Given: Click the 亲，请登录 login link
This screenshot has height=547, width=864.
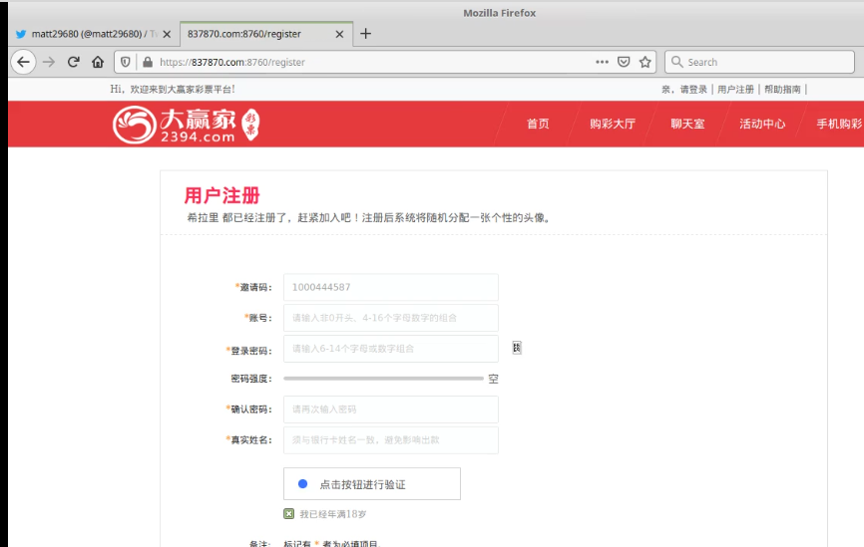Looking at the screenshot, I should tap(683, 89).
